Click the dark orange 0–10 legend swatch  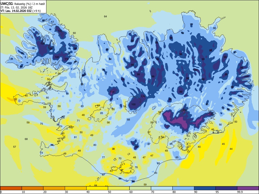[11, 188]
